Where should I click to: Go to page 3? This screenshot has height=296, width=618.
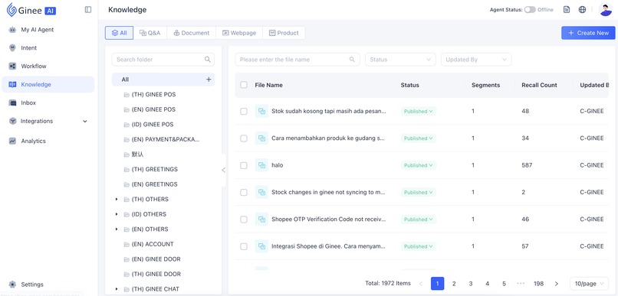tap(471, 284)
